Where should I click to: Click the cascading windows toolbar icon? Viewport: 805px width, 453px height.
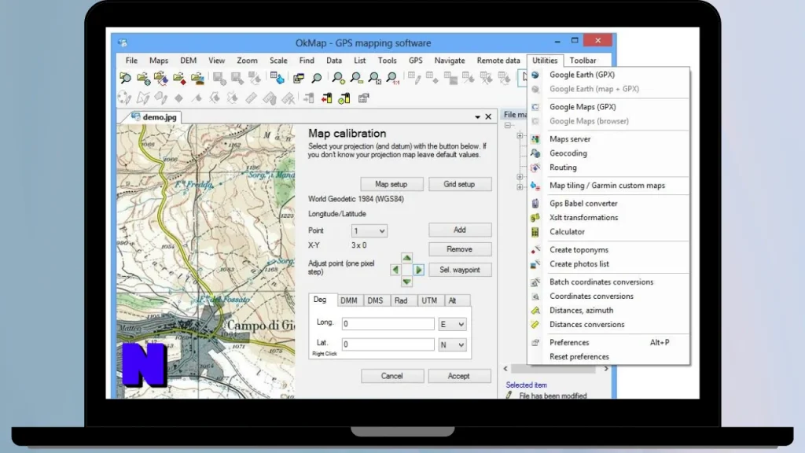(298, 79)
